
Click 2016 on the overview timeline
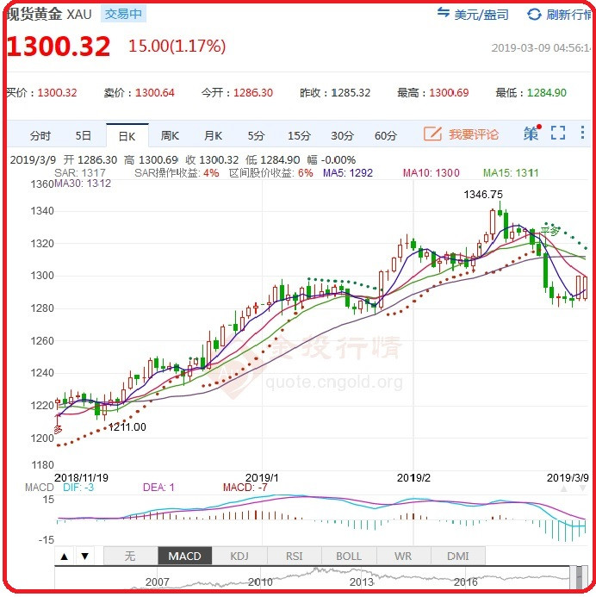point(465,581)
